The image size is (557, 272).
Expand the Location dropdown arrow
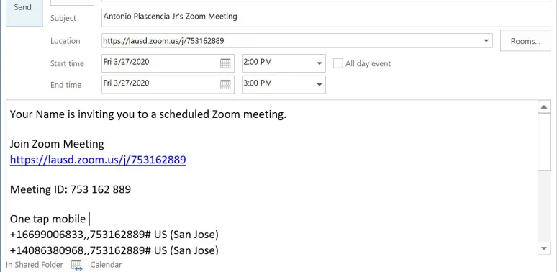point(486,41)
